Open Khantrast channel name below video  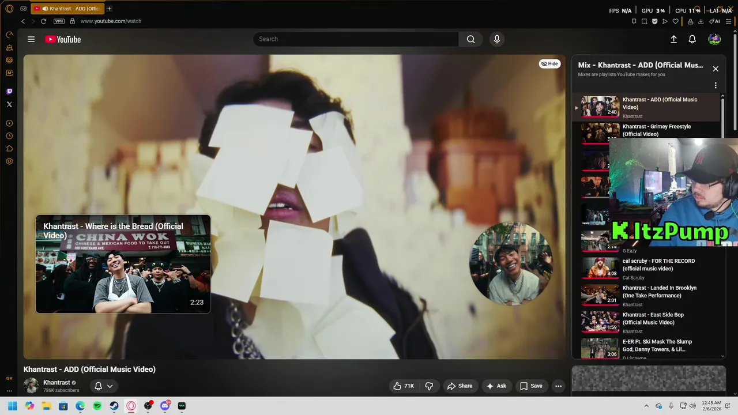(57, 383)
